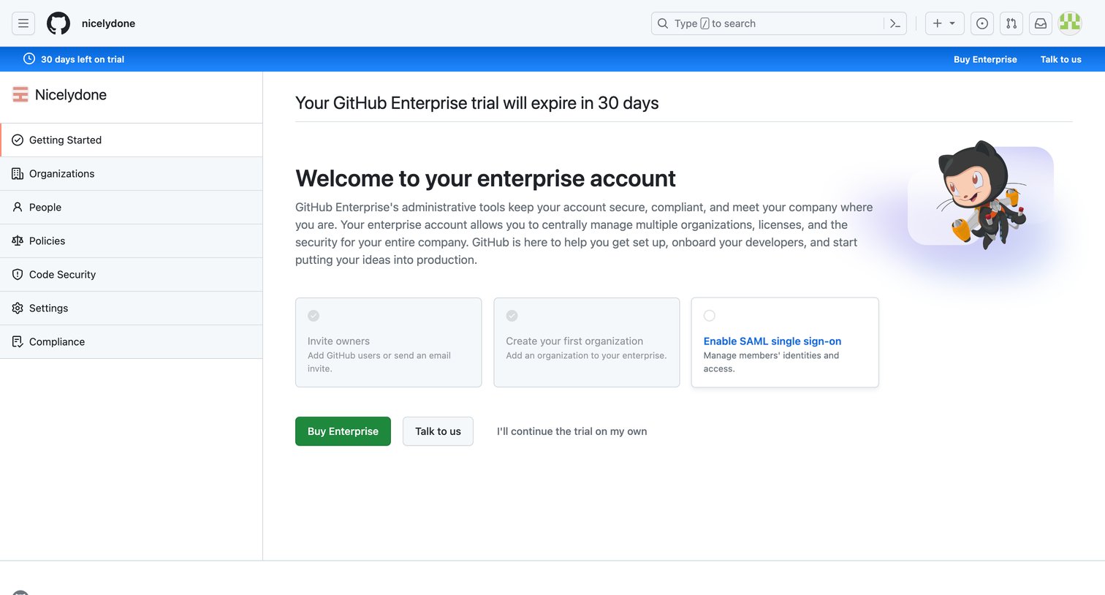Click the nicelydone name in header
The image size is (1105, 595).
point(108,23)
